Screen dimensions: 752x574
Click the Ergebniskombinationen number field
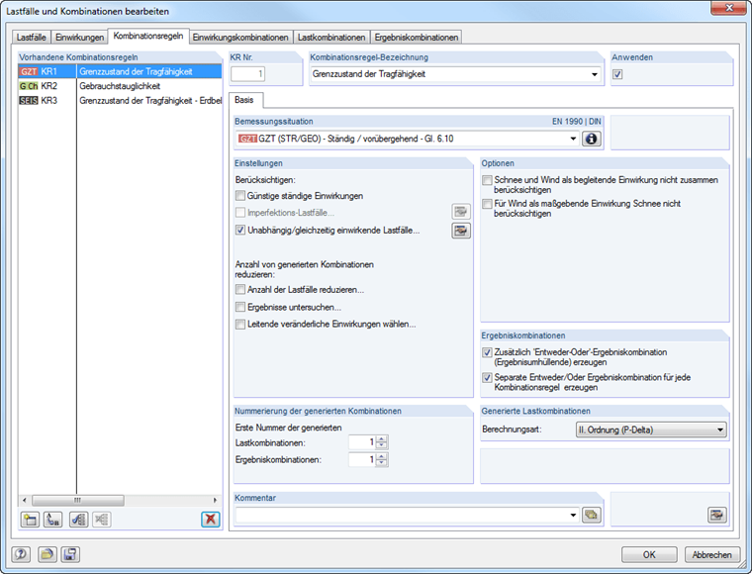click(x=362, y=459)
